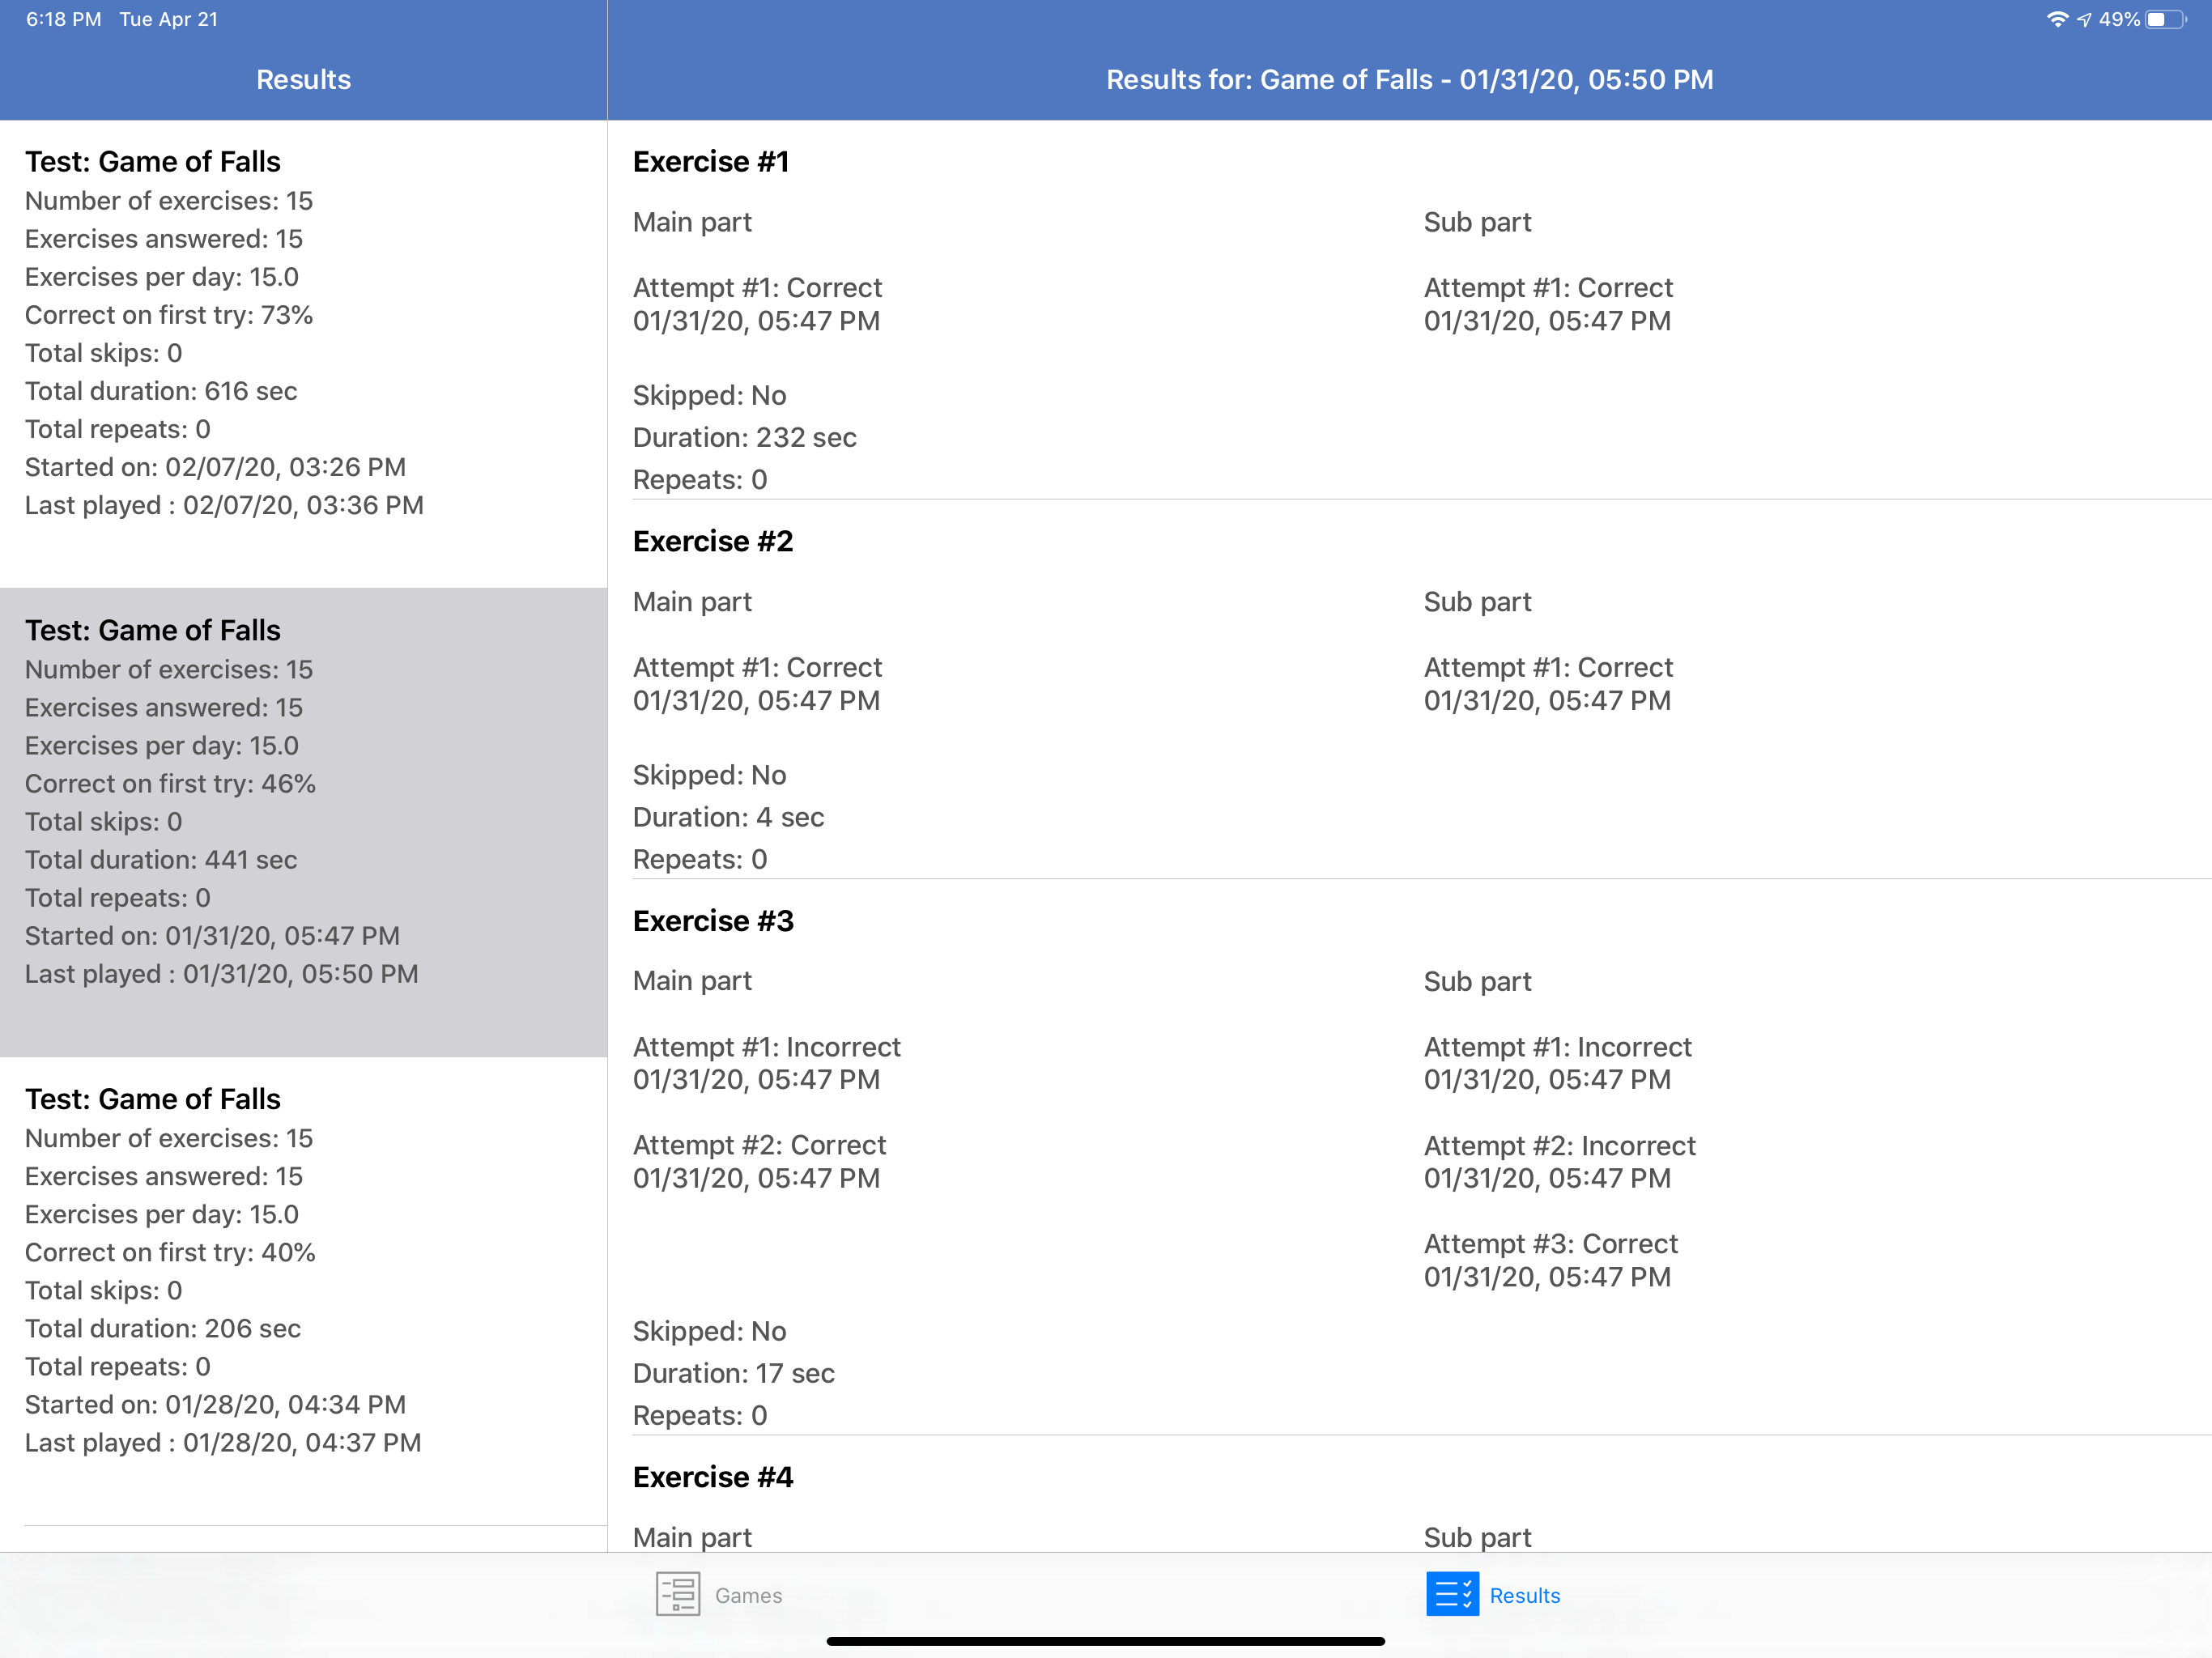Screen dimensions: 2212x1658
Task: Select test started 02/07/20, 03:26 PM
Action: pyautogui.click(x=303, y=354)
